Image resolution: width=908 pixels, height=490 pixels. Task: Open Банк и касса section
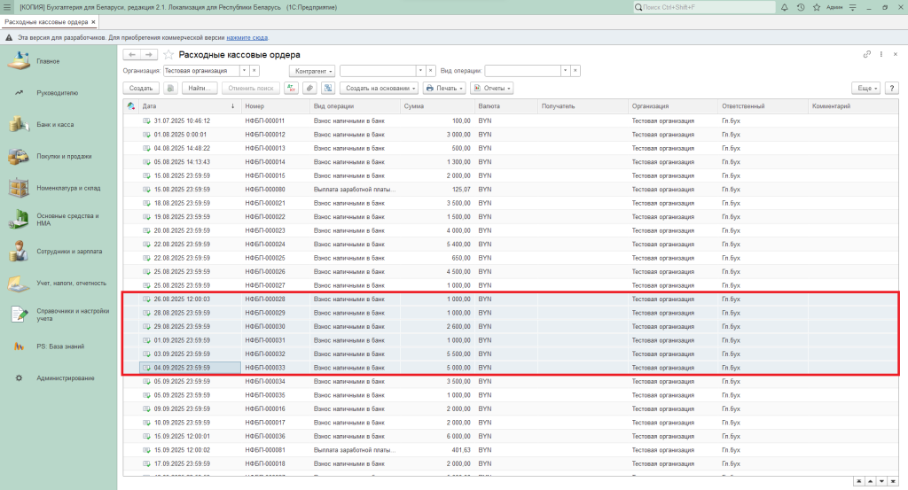click(55, 125)
